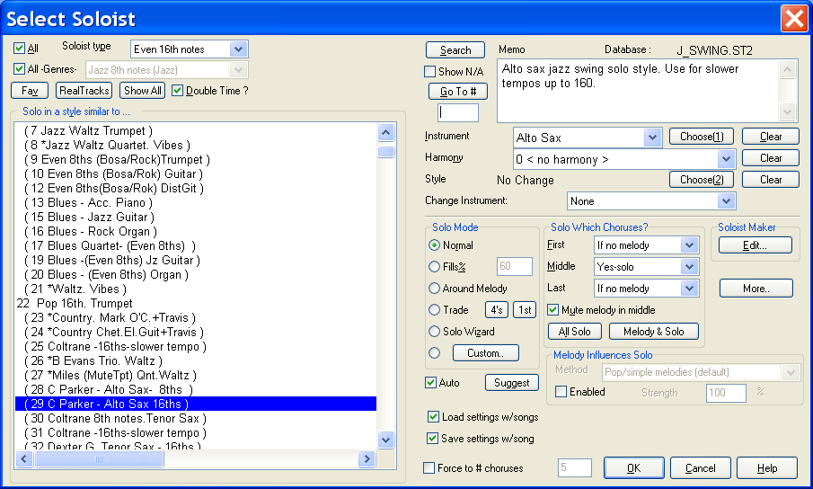Screen dimensions: 813x489
Task: Select the Around Melody radio button
Action: point(435,289)
